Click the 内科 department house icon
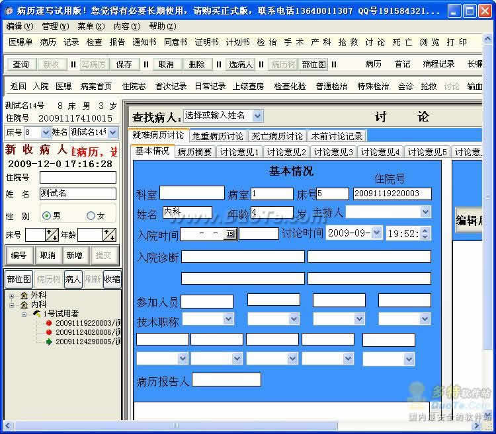 click(24, 305)
